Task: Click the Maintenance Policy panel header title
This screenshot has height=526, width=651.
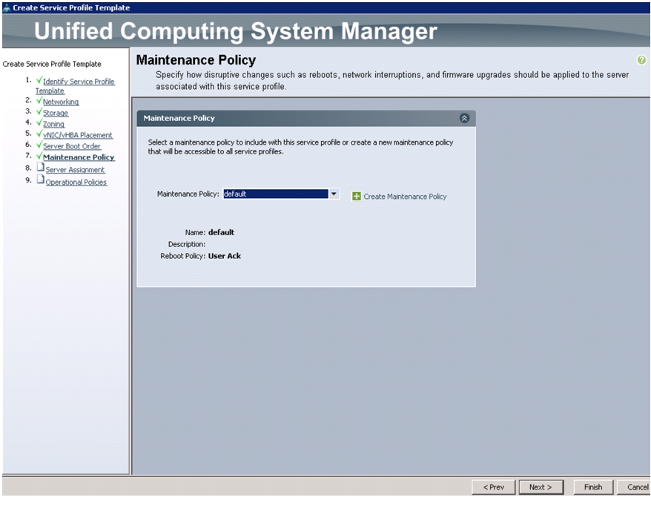Action: click(x=179, y=118)
